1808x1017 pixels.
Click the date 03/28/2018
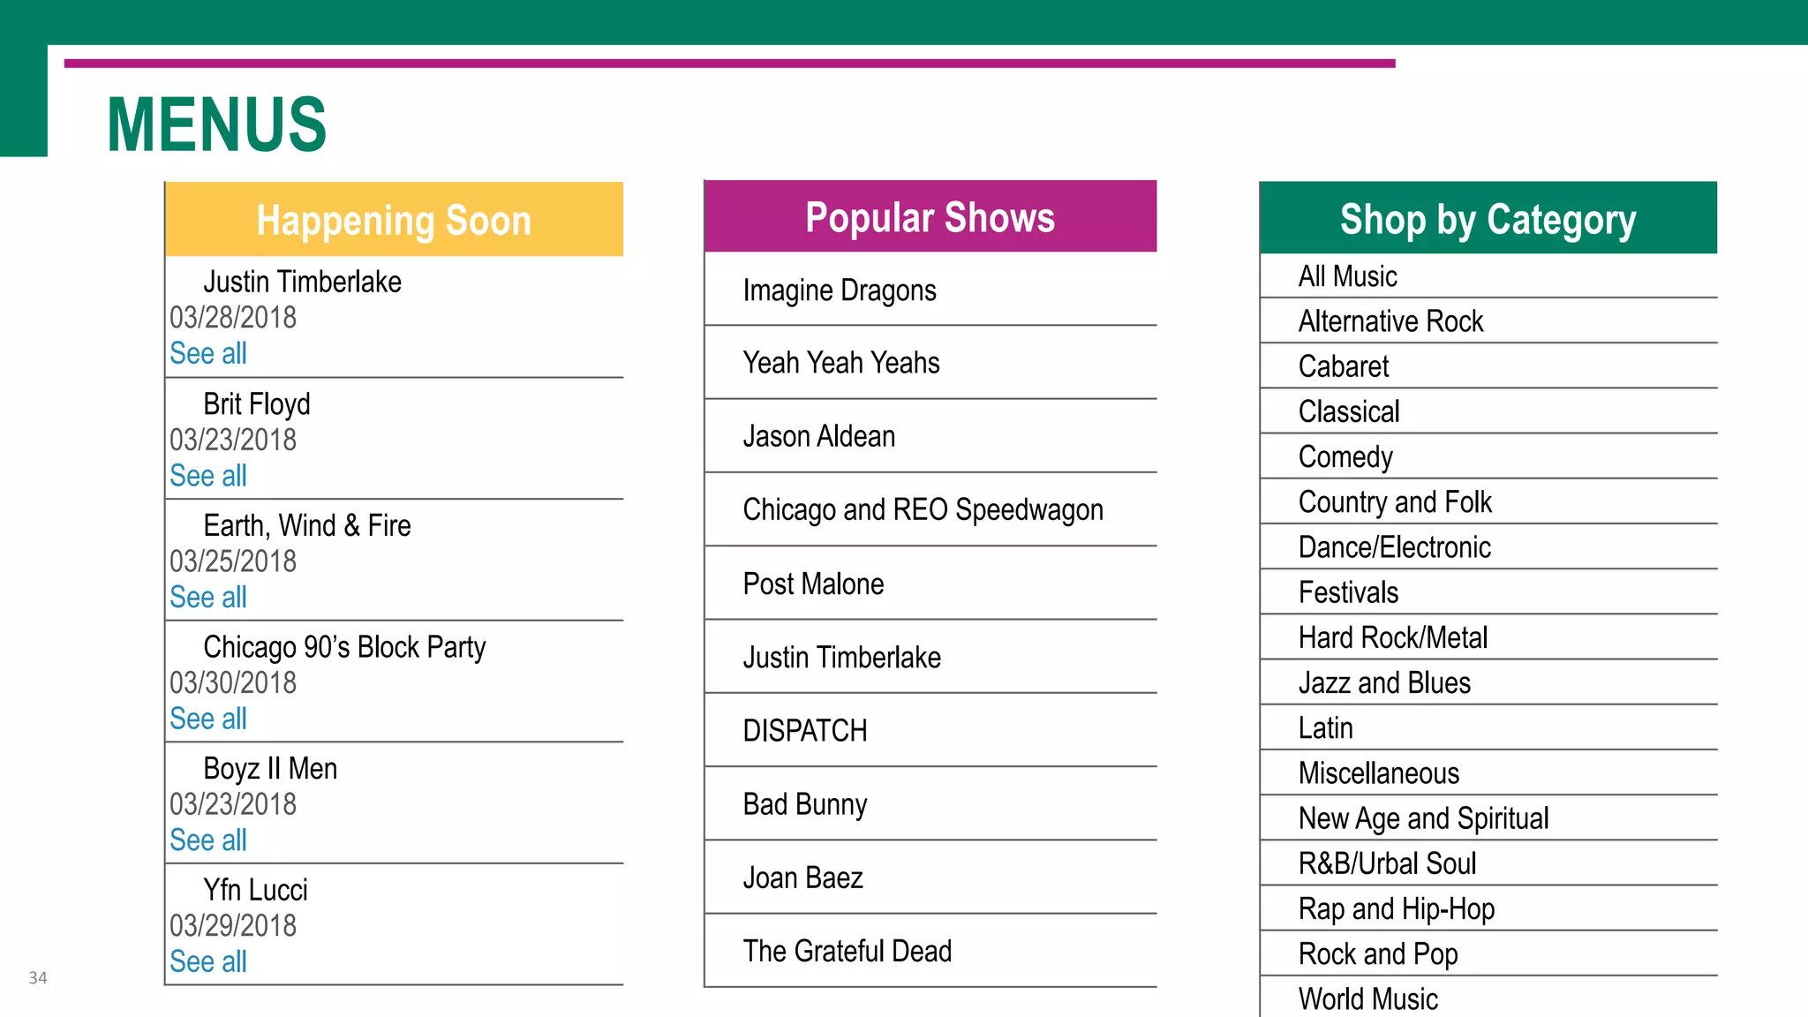pos(233,317)
